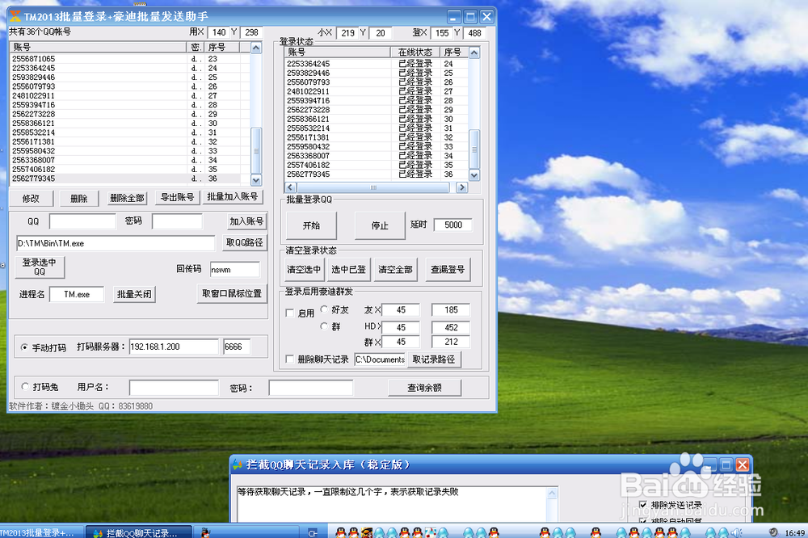Click the port field showing 6666
Screen dimensions: 808x538
coord(237,347)
